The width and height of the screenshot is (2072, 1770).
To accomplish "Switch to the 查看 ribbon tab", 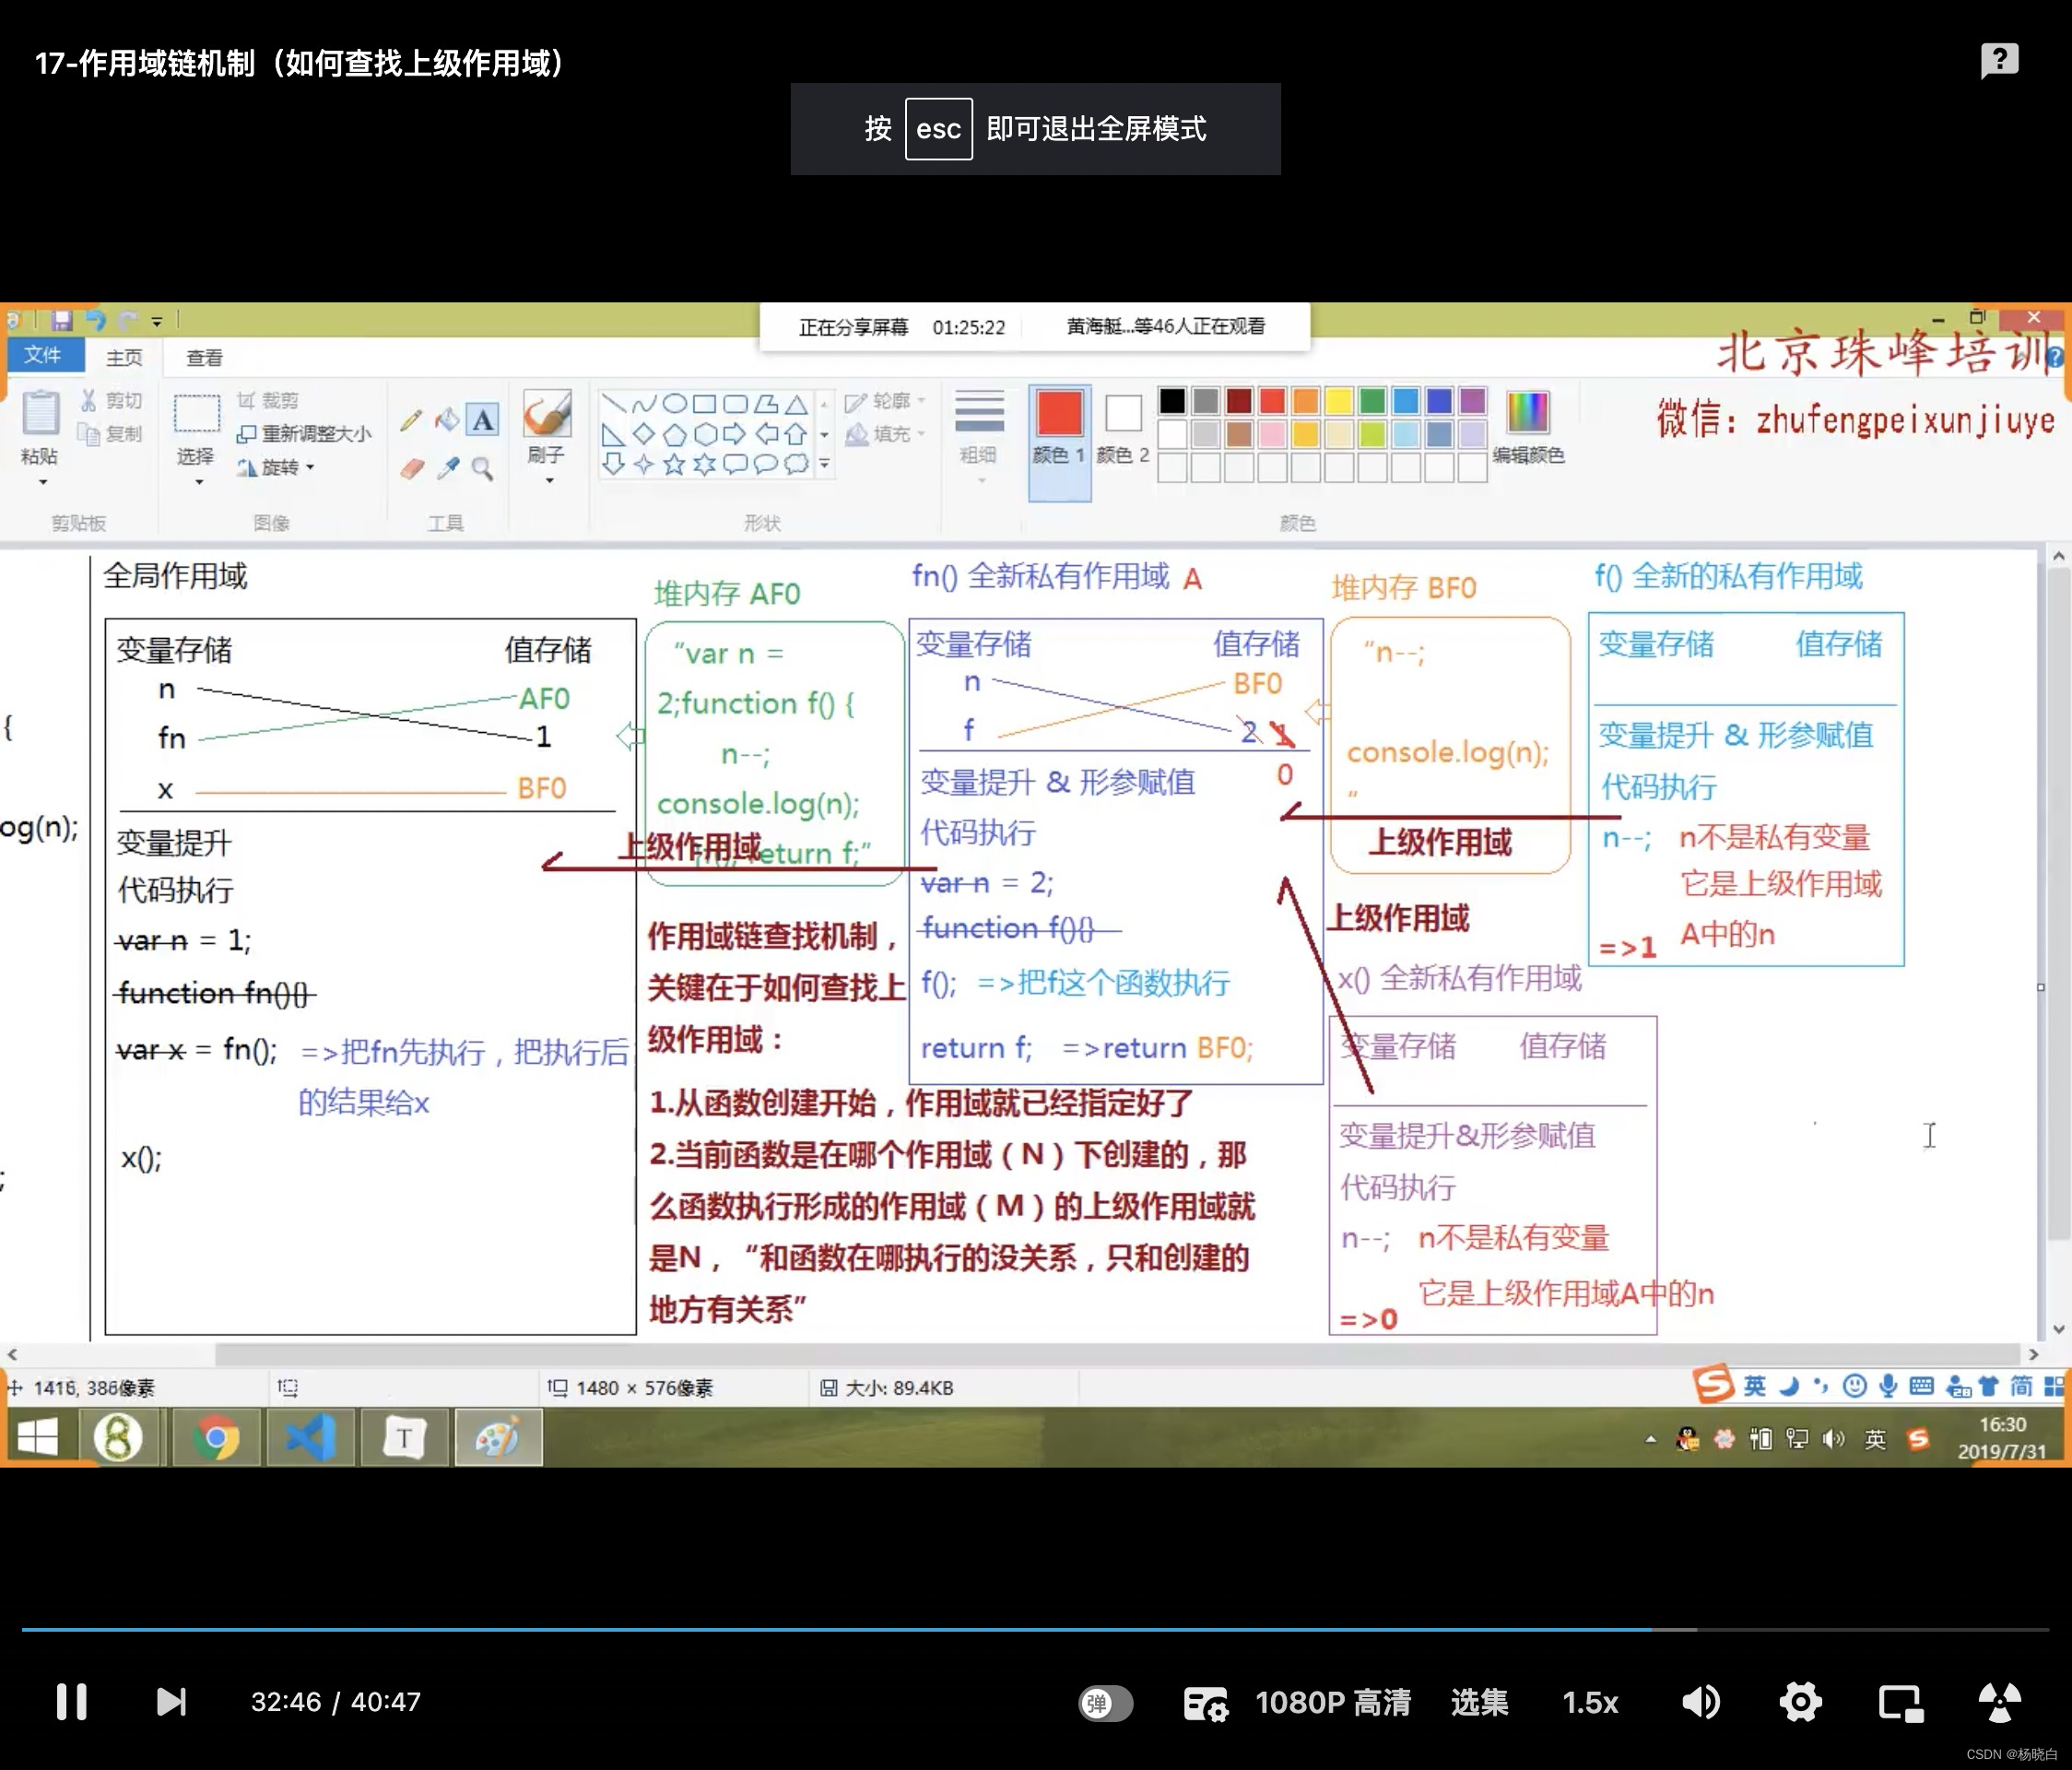I will click(x=204, y=357).
